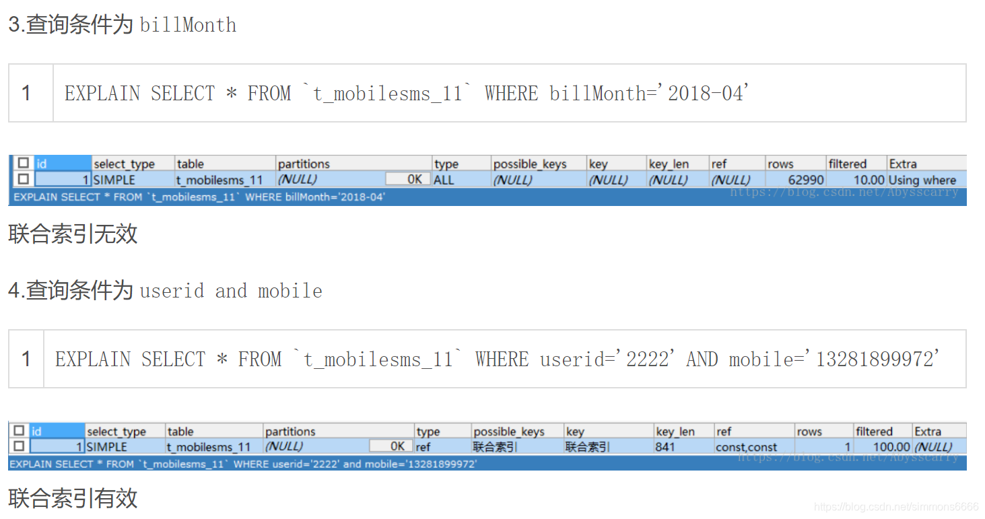
Task: Tick the row checkbox beside 62990-rows result
Action: coord(23,179)
